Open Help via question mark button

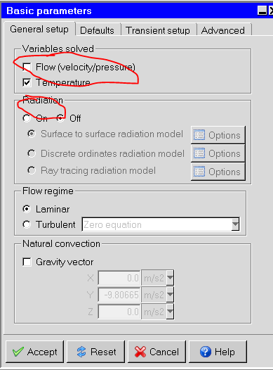tap(218, 352)
